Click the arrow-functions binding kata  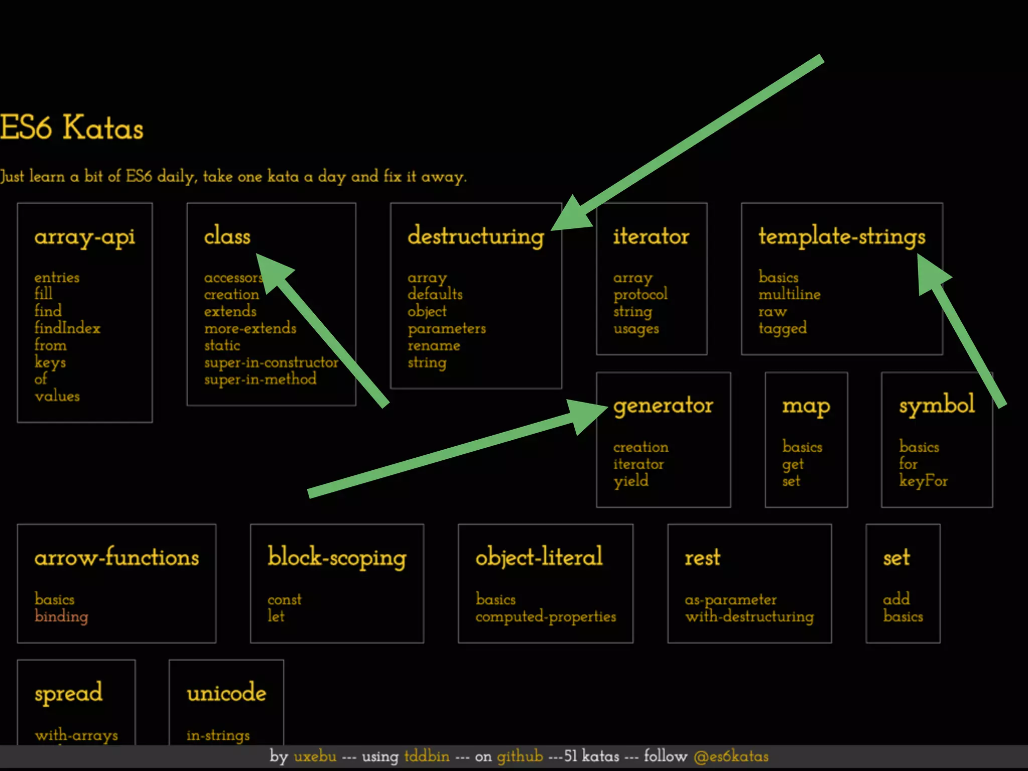point(61,616)
